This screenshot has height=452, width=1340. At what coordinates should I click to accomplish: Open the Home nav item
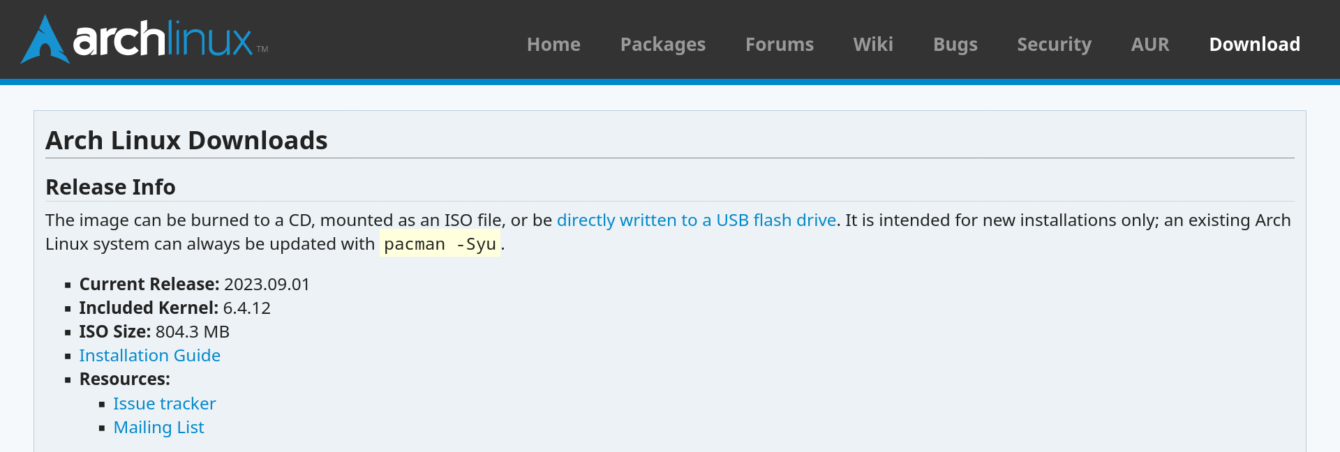(x=553, y=45)
